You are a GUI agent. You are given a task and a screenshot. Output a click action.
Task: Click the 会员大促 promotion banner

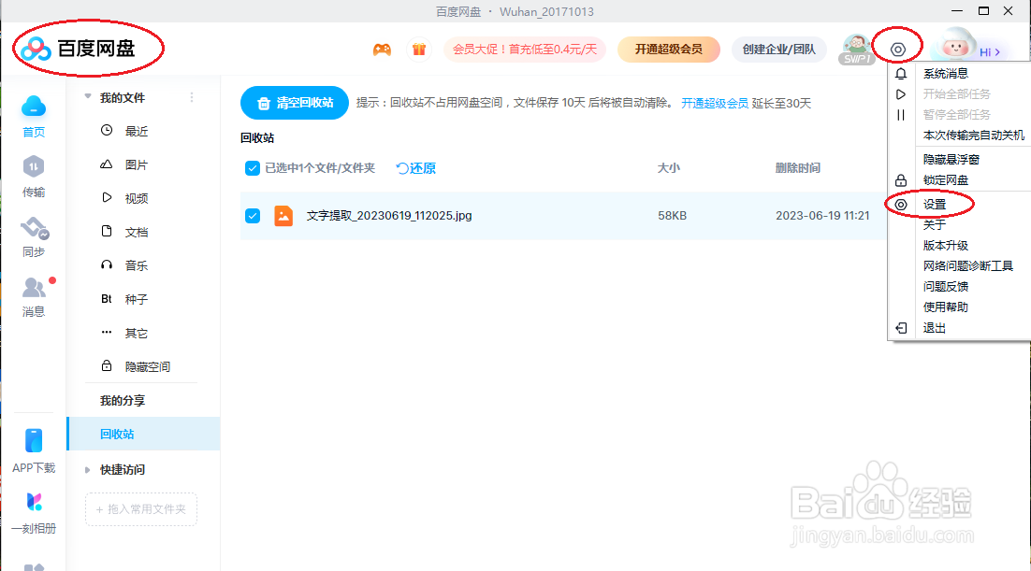click(525, 50)
